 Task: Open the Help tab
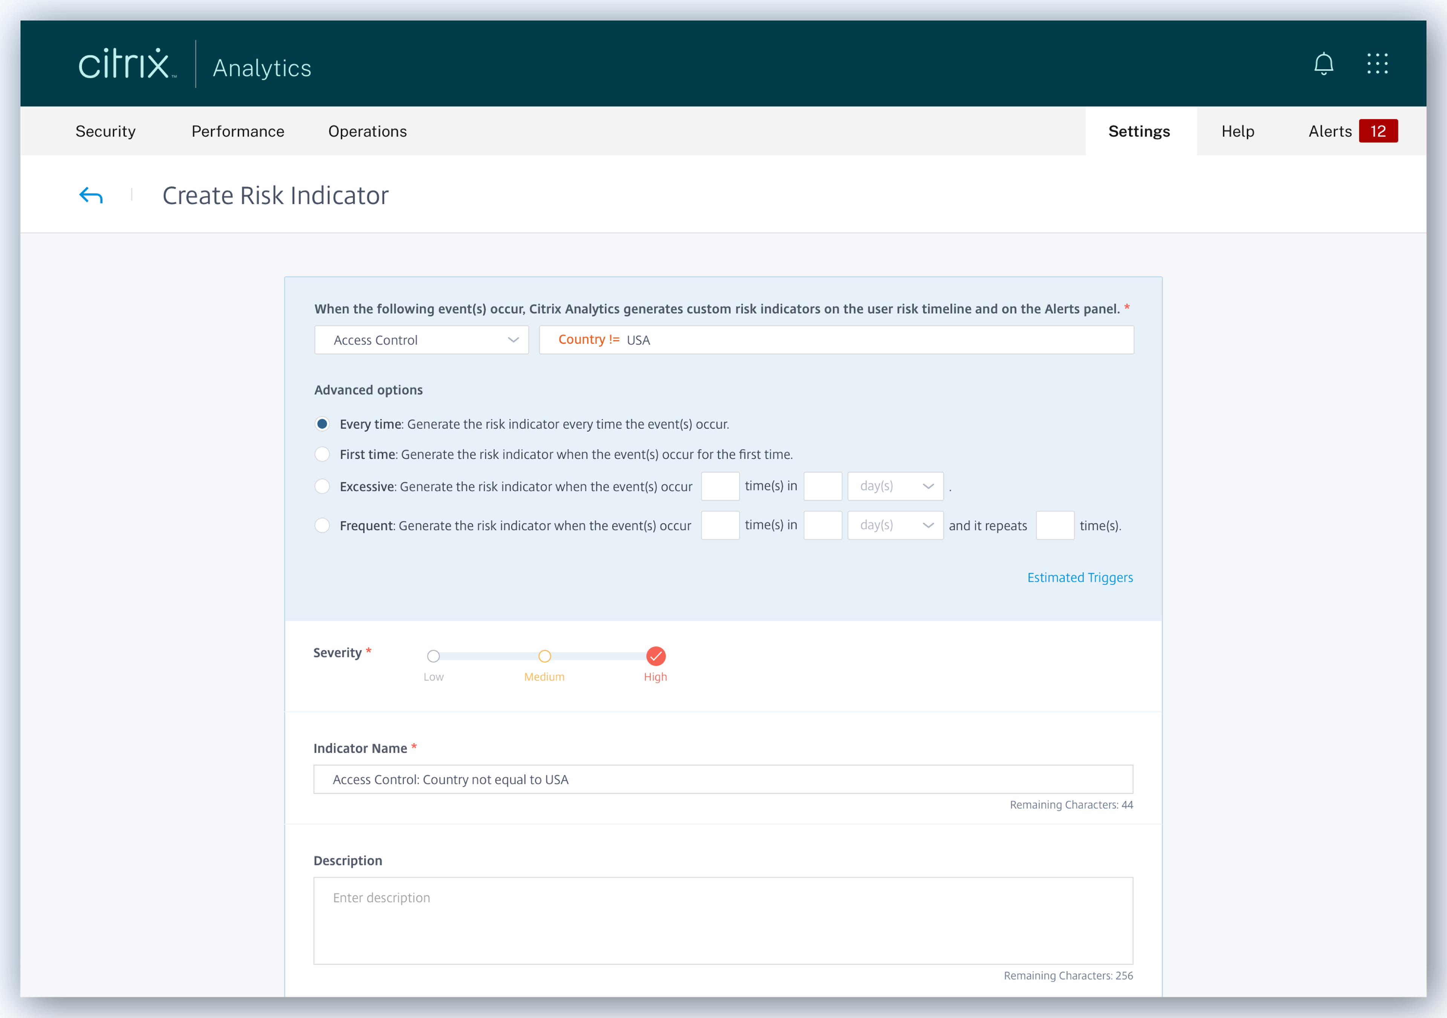1237,131
